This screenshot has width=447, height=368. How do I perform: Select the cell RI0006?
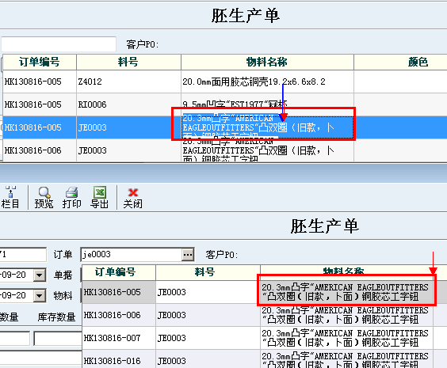[x=128, y=104]
